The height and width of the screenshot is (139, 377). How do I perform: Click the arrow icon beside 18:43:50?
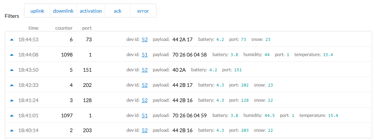[x=12, y=70]
